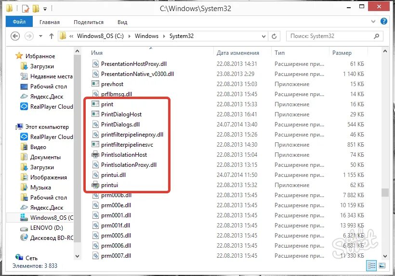Select PrintDialogHost application icon
Screen dimensions: 395x276
[x=95, y=114]
